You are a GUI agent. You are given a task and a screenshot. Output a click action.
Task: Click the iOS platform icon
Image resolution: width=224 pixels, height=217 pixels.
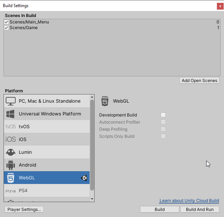[x=11, y=139]
